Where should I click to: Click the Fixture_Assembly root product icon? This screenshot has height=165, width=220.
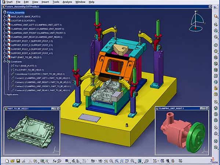5,12
